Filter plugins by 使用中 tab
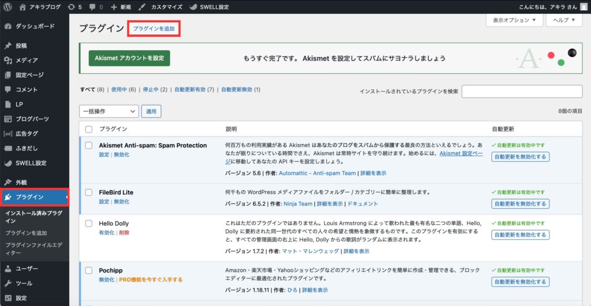The height and width of the screenshot is (306, 591). (119, 90)
